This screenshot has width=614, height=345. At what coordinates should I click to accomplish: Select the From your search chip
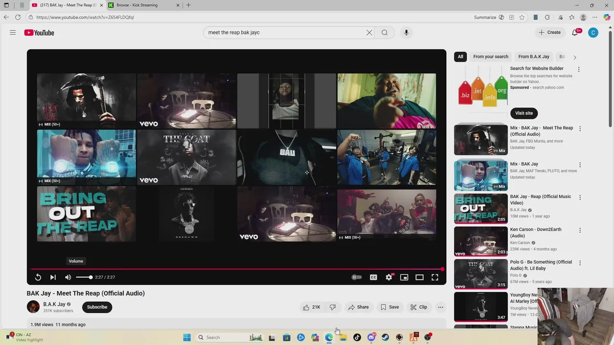coord(491,57)
